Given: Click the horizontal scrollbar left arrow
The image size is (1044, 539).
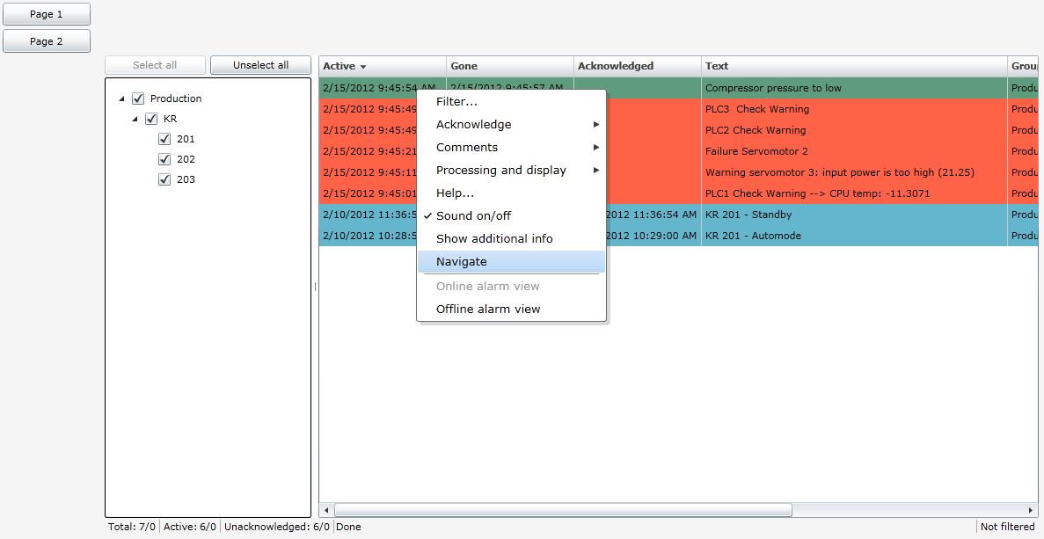Looking at the screenshot, I should coord(326,510).
